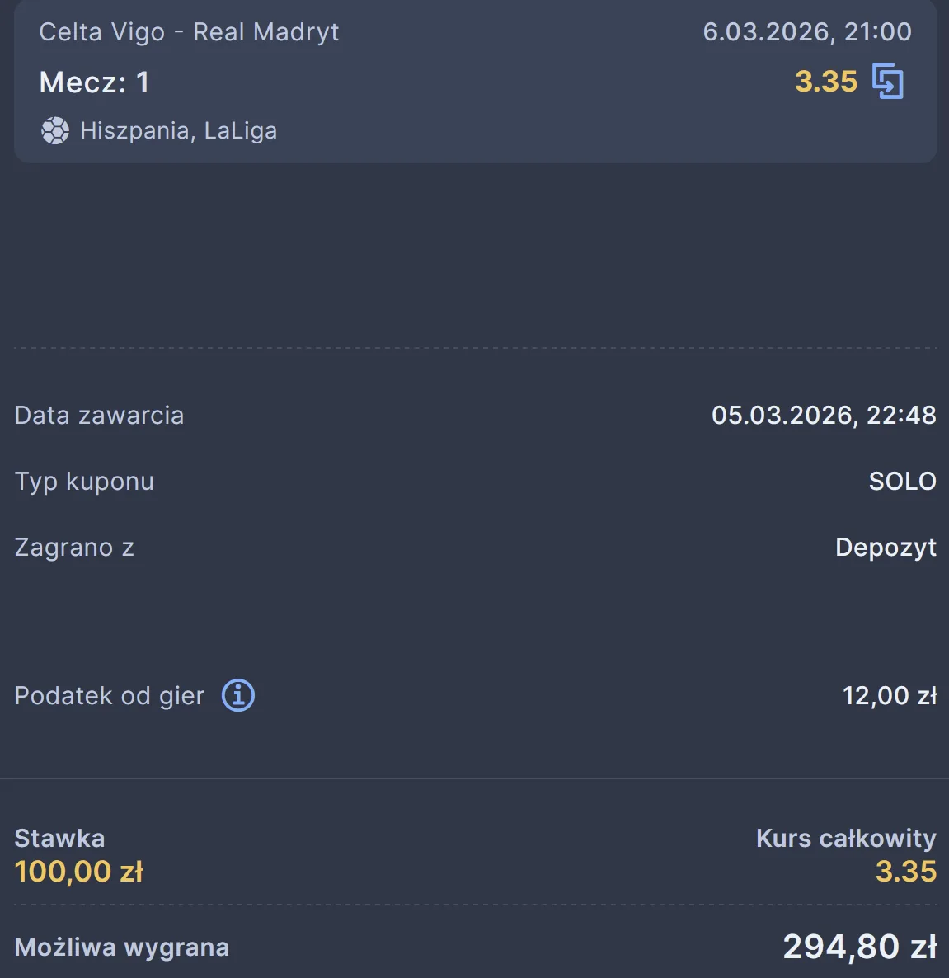Open the Podatek od gier info icon
This screenshot has height=978, width=949.
(238, 696)
